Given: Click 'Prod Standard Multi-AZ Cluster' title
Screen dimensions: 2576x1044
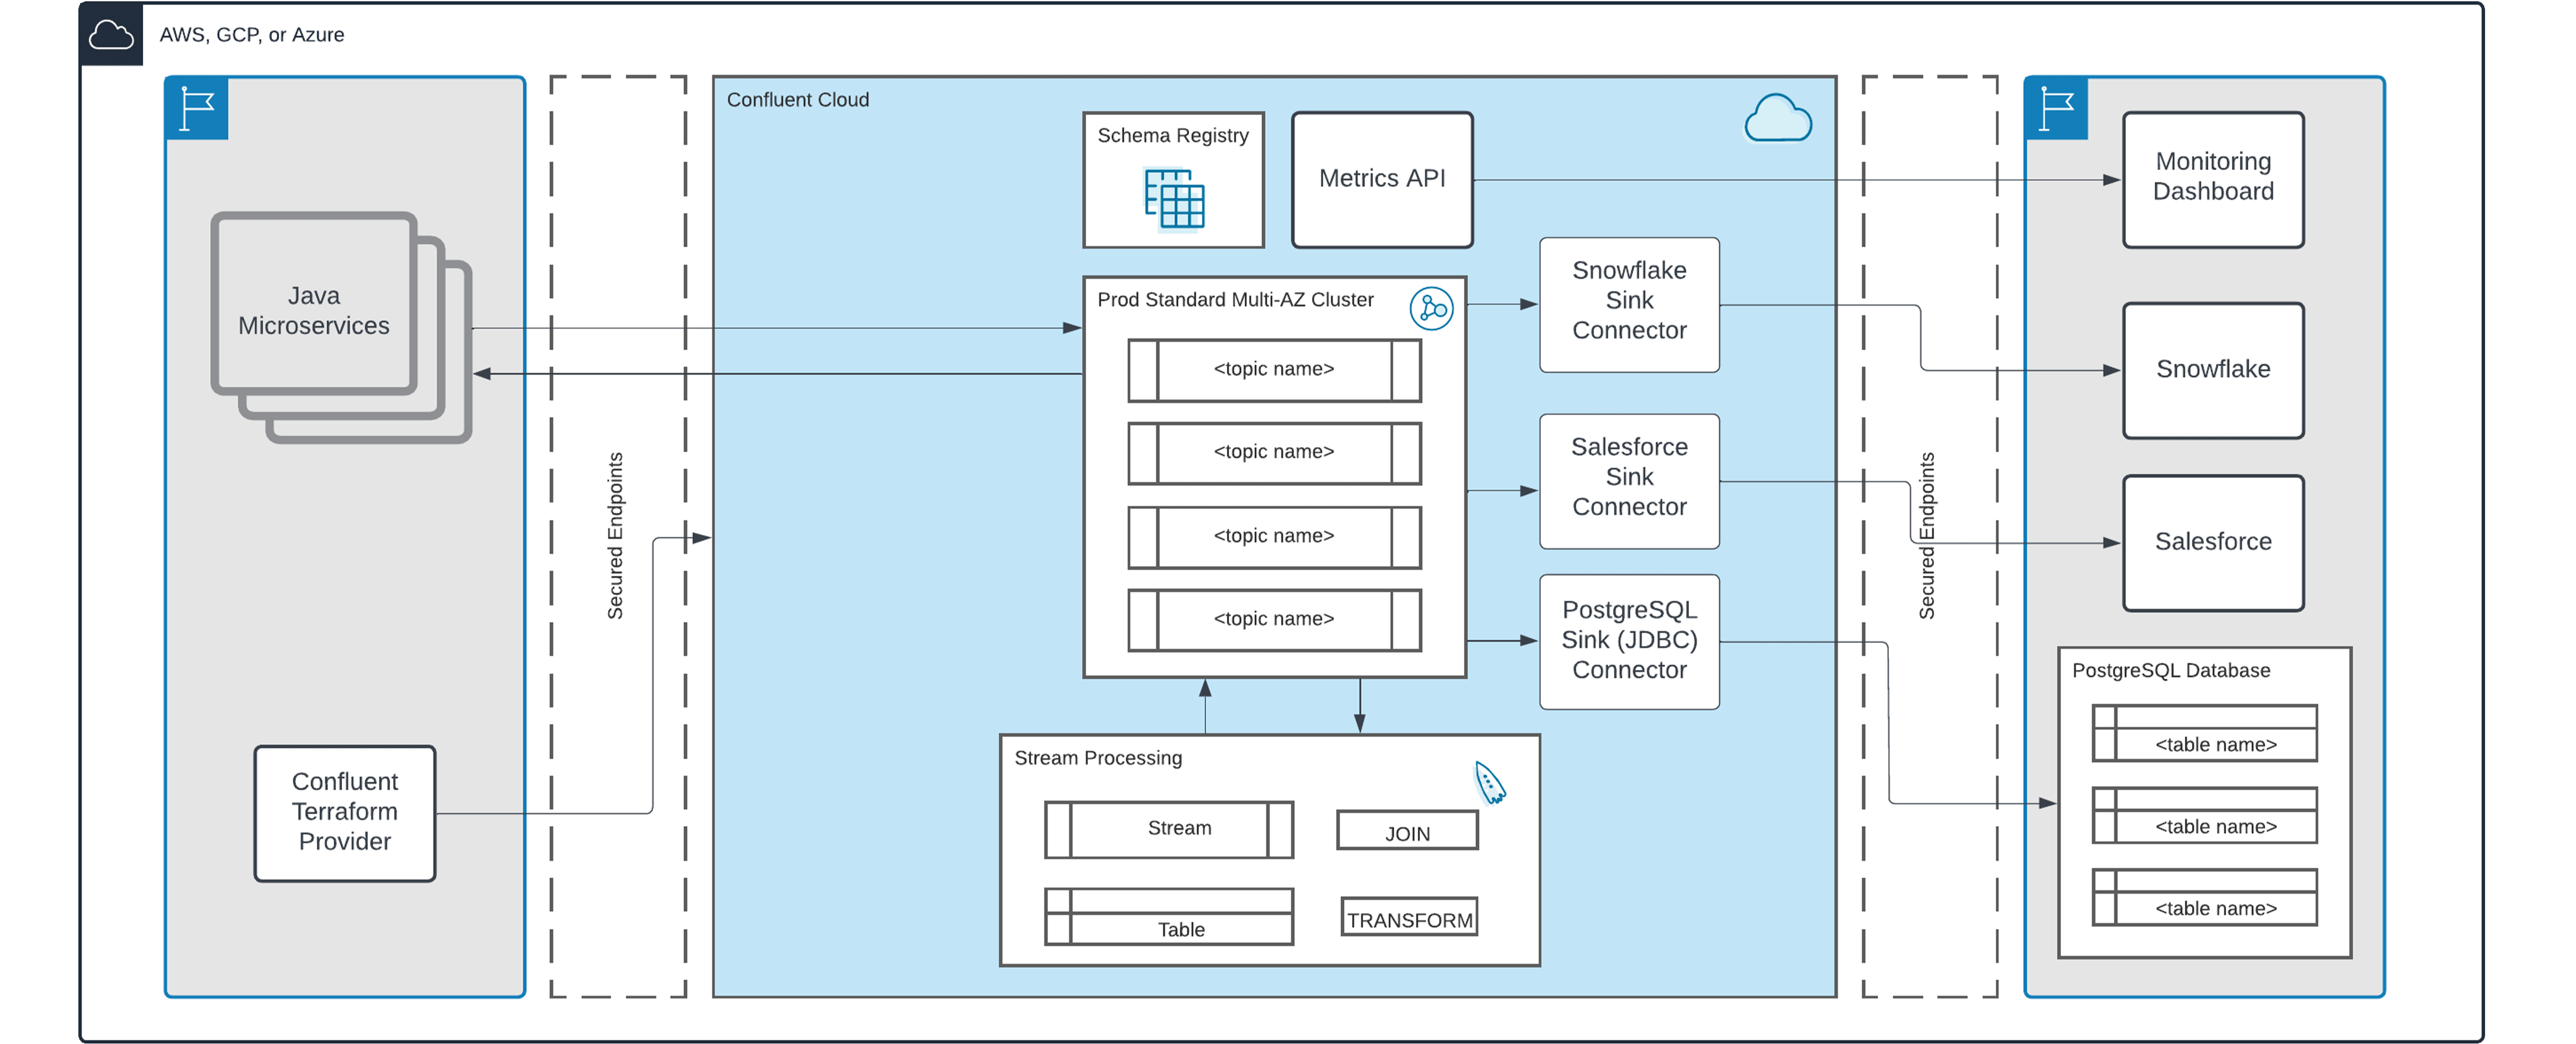Looking at the screenshot, I should (x=1235, y=300).
